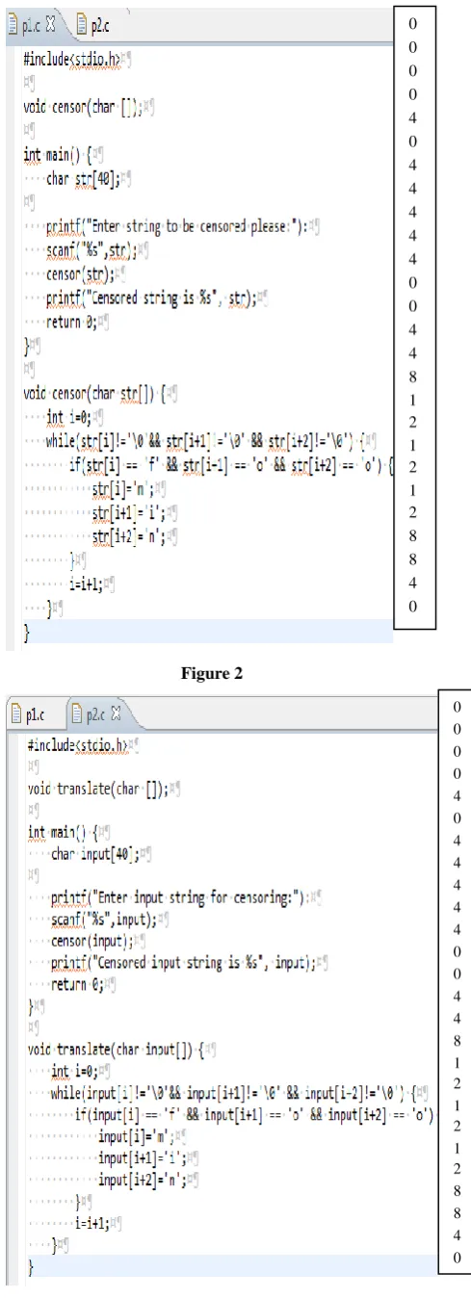Viewport: 471px width, 1298px height.
Task: Place cursor on 'void censor(char []);' prototype line
Action: coord(84,107)
